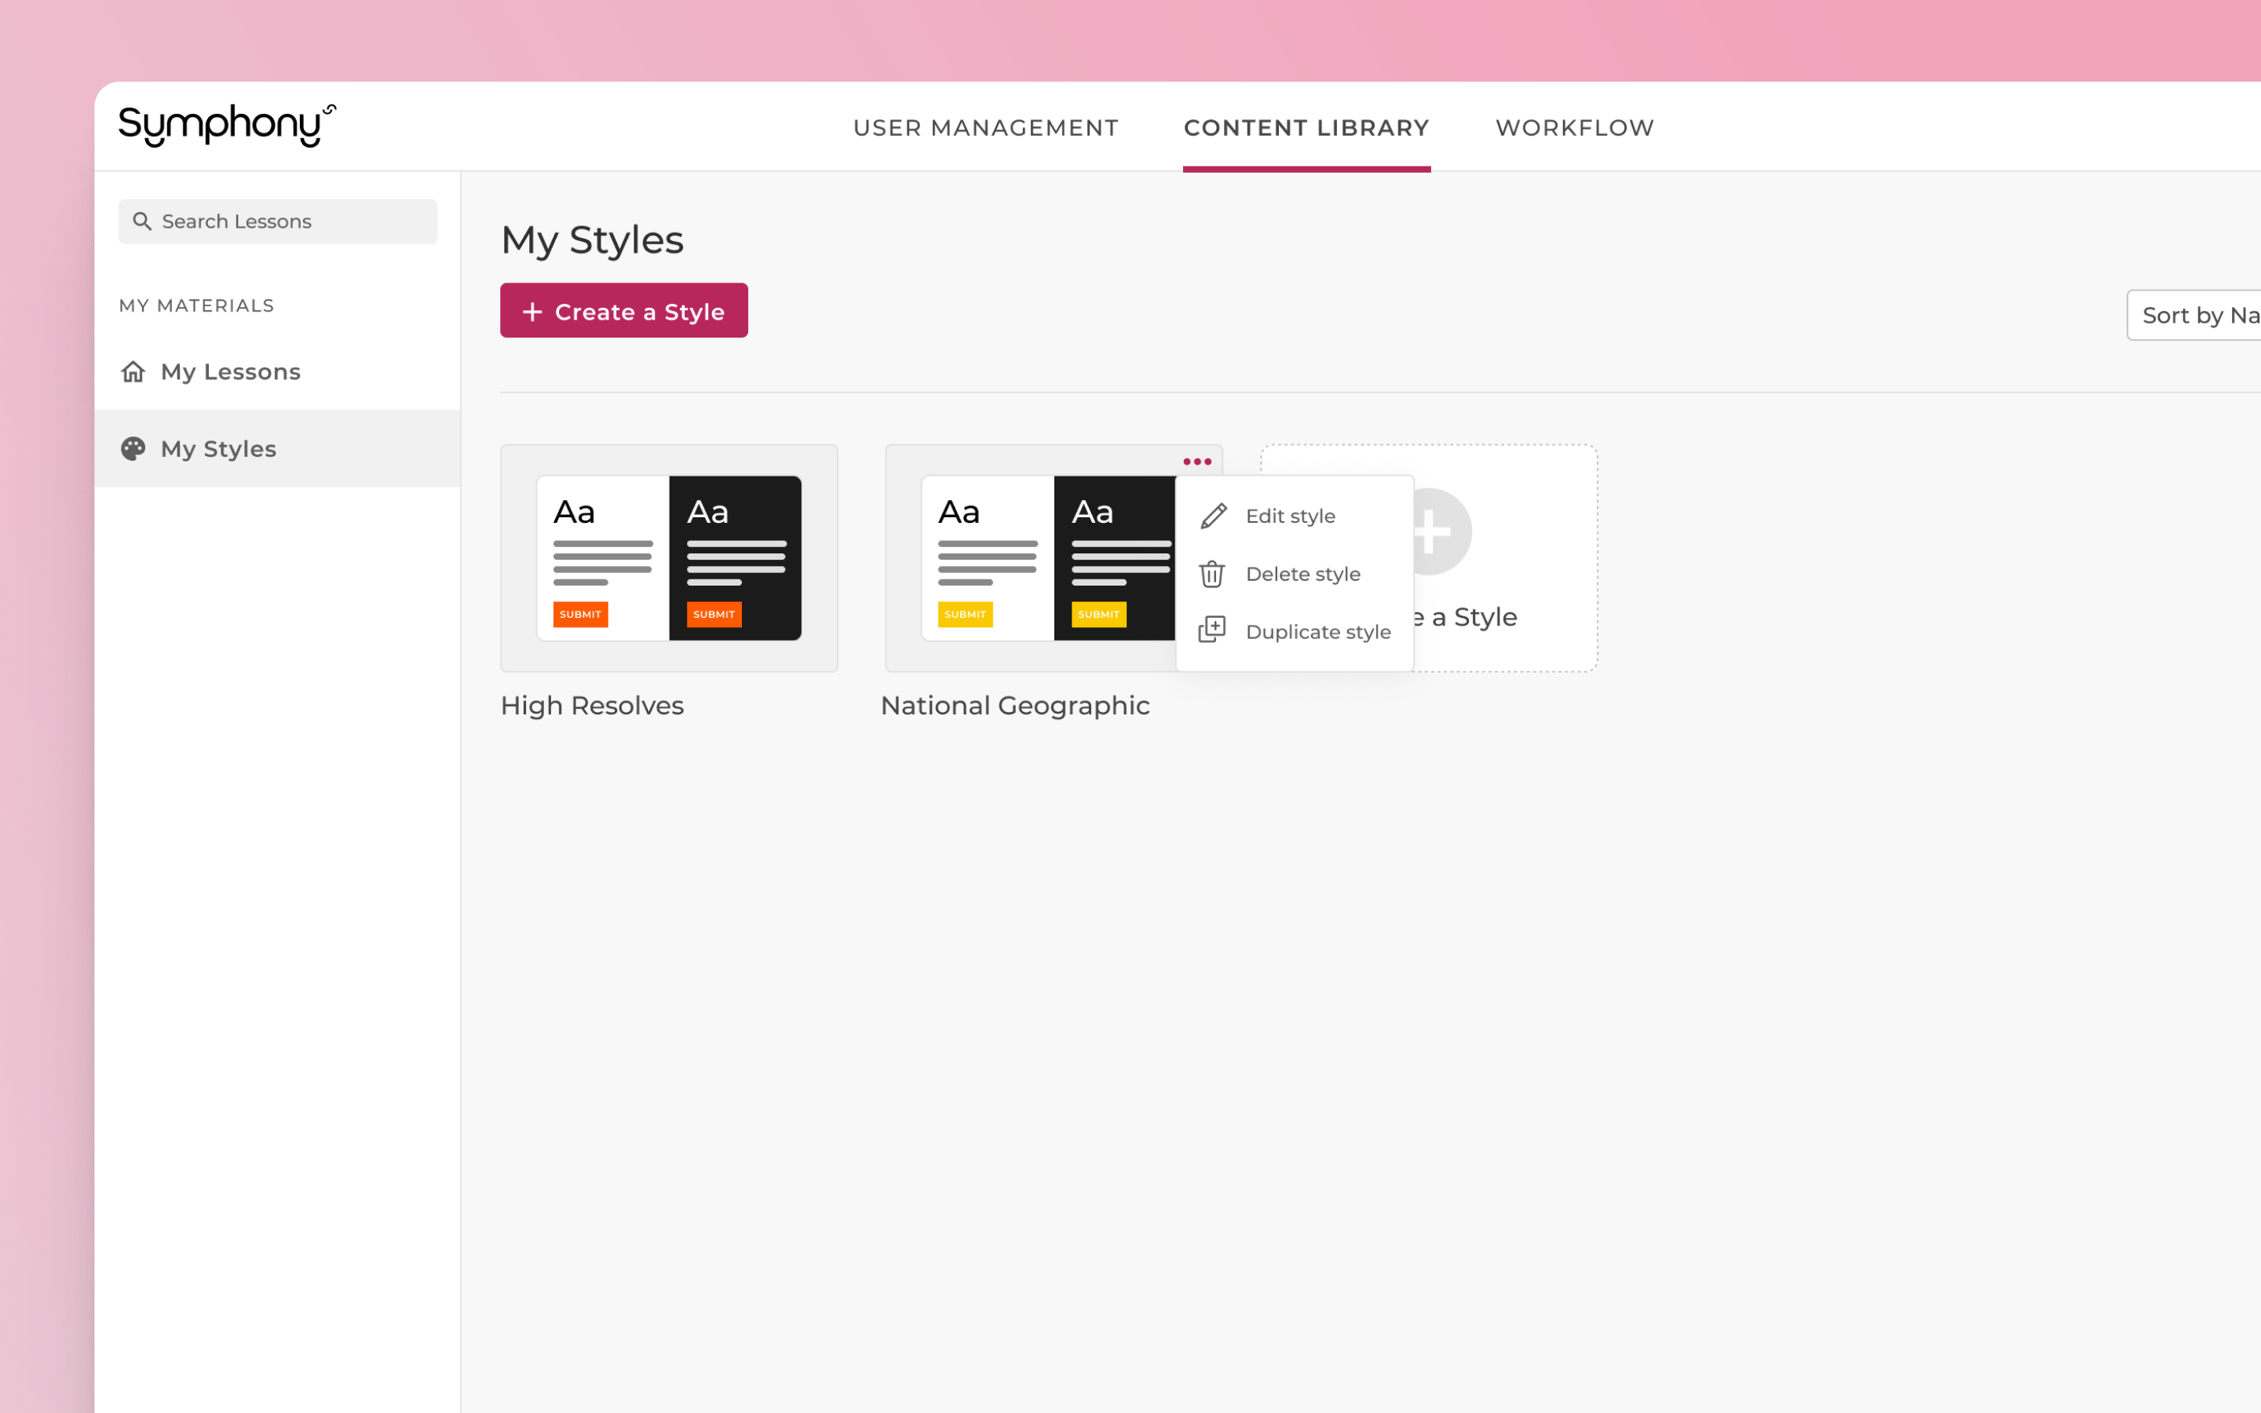
Task: Switch to the User Management tab
Action: point(986,128)
